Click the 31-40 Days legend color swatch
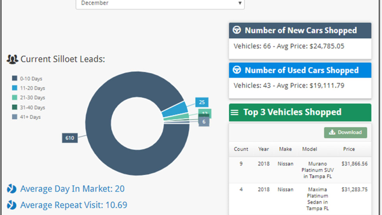Image resolution: width=382 pixels, height=215 pixels. coord(15,107)
